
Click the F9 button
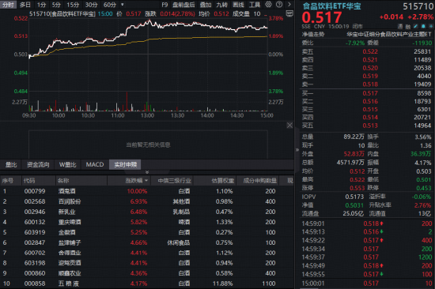click(x=165, y=5)
